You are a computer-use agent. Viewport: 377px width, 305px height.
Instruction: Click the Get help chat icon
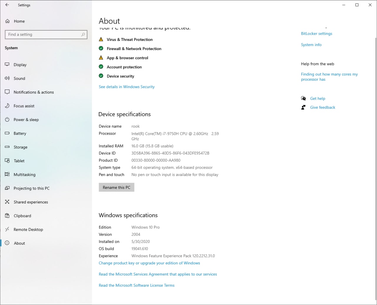tap(303, 98)
